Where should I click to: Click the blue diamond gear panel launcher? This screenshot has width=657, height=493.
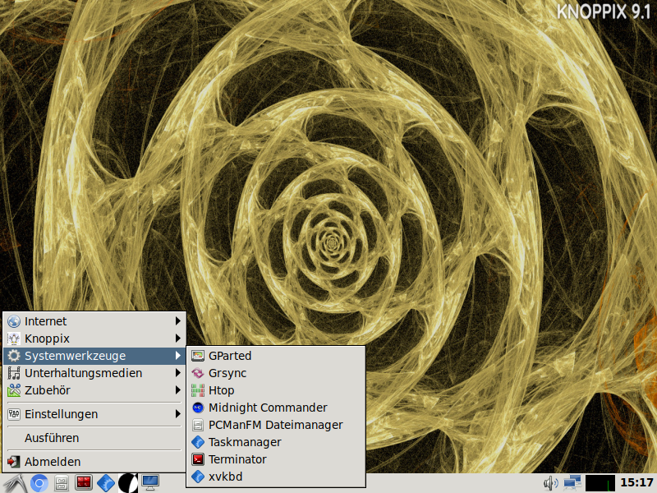tap(106, 483)
